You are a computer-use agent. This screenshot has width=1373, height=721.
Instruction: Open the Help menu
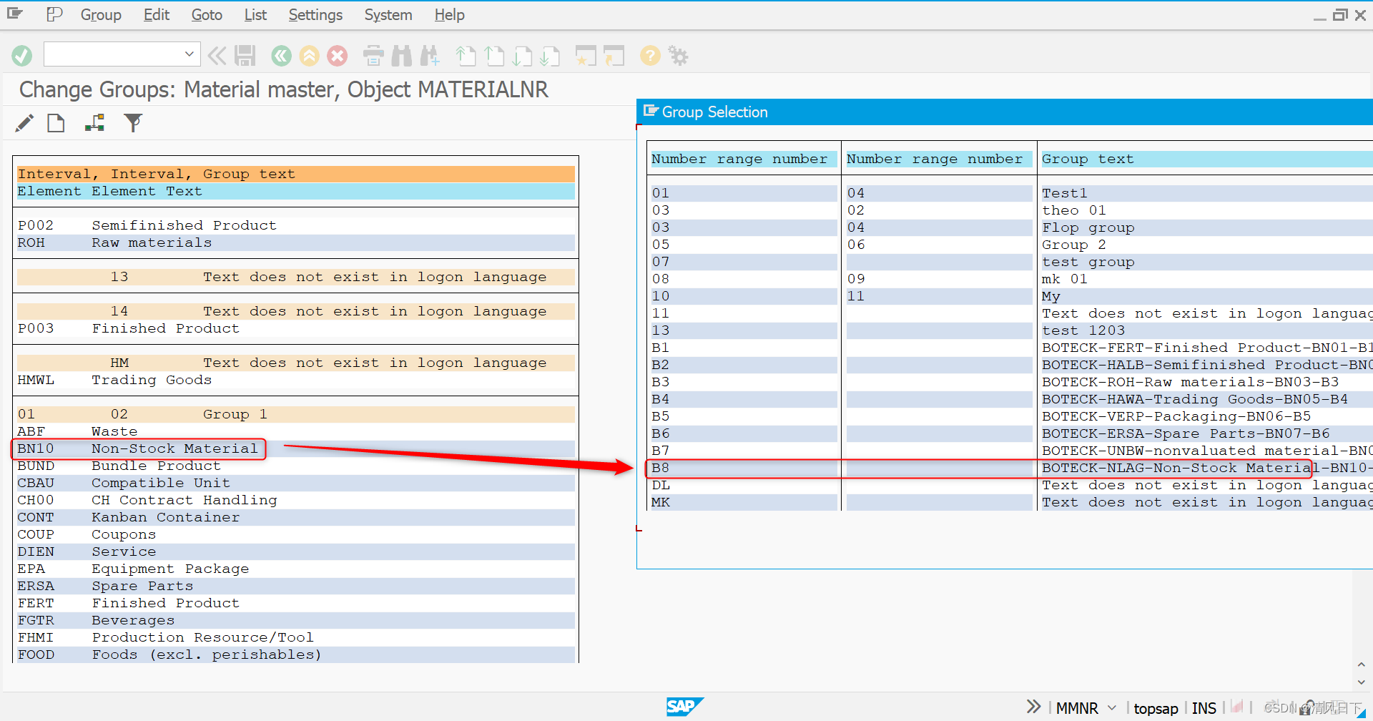tap(449, 14)
